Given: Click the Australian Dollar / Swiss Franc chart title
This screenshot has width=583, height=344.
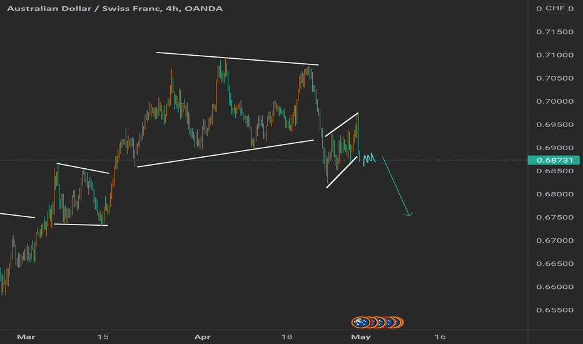Looking at the screenshot, I should point(115,9).
